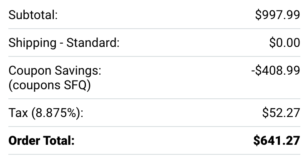Click the divider line below Subtotal row
This screenshot has width=307, height=156.
[154, 29]
